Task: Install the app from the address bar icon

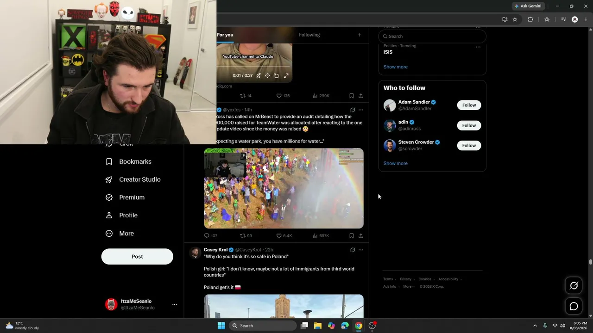Action: [x=505, y=19]
